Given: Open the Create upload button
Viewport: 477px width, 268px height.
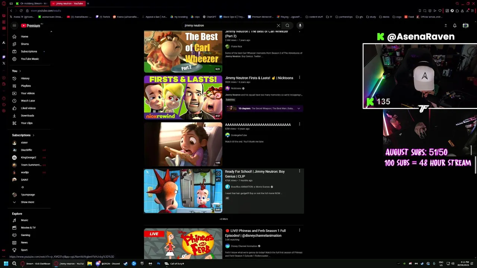Looking at the screenshot, I should [446, 26].
